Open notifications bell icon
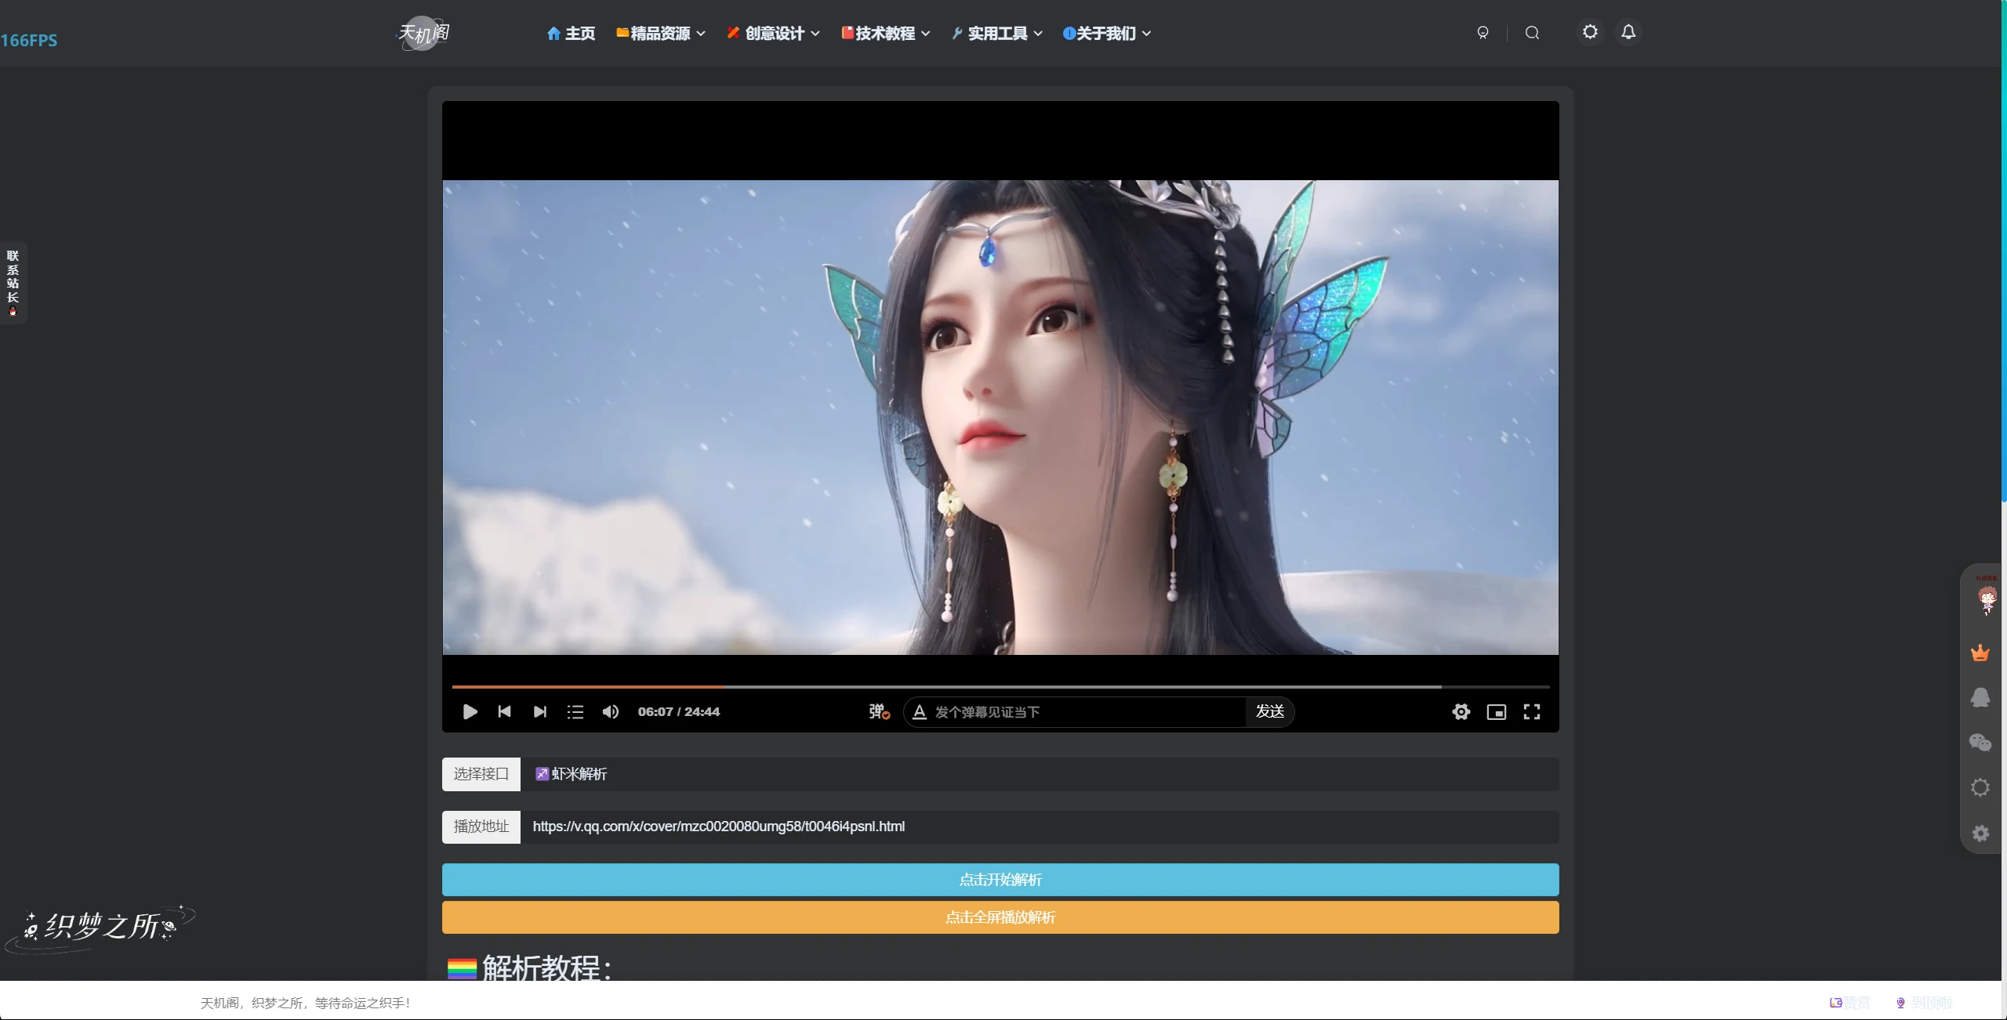 (1628, 32)
